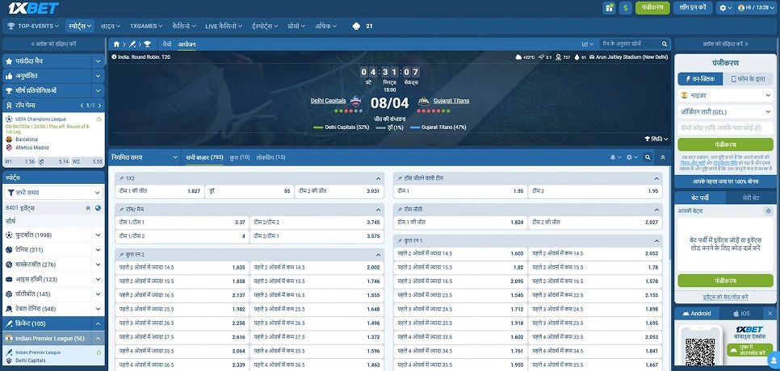Select वन-क्लिक registration option
Image resolution: width=780 pixels, height=371 pixels.
tap(700, 78)
